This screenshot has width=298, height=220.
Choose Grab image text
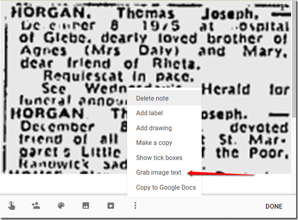(x=164, y=172)
